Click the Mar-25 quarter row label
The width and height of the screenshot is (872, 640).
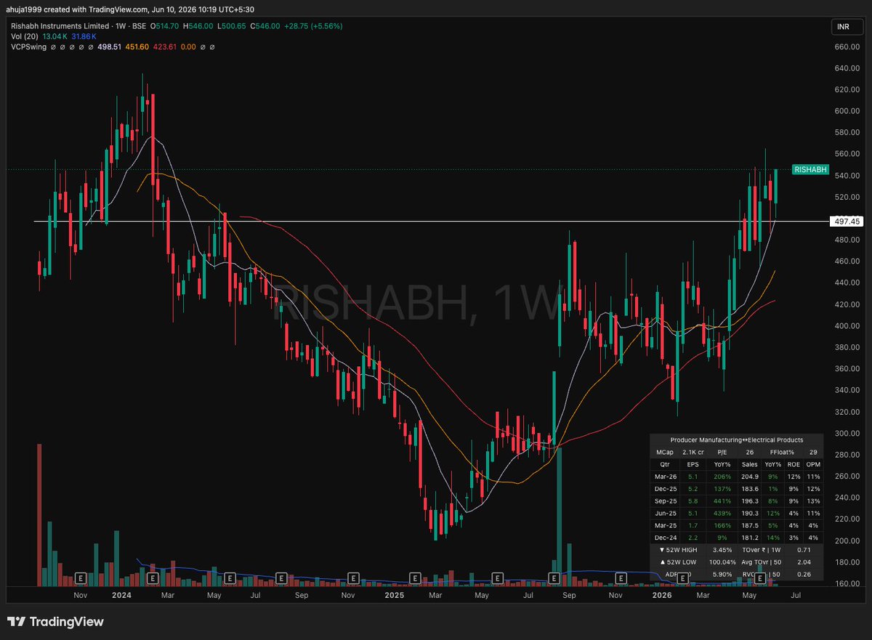[664, 524]
